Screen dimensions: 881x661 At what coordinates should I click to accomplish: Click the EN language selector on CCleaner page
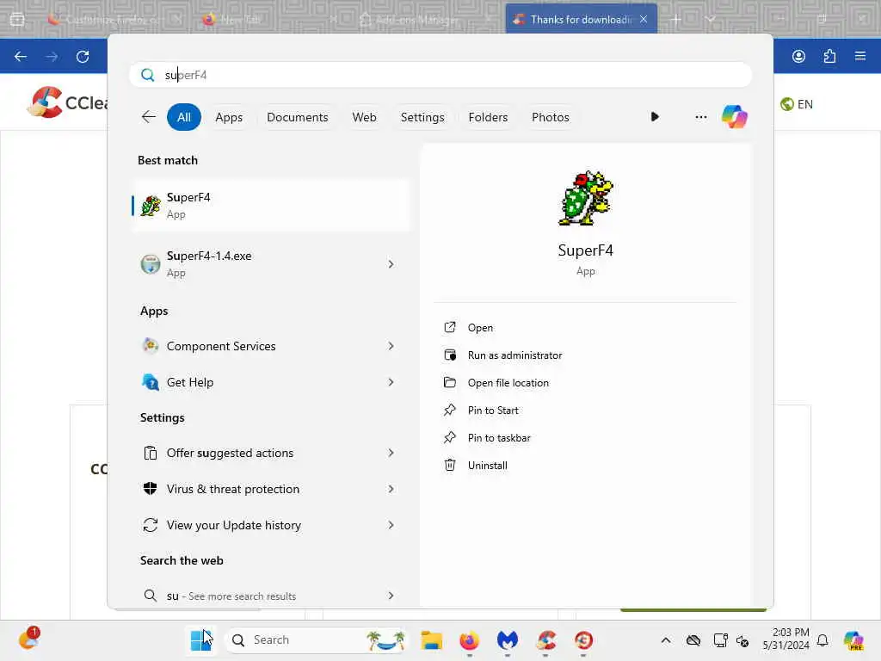[797, 104]
